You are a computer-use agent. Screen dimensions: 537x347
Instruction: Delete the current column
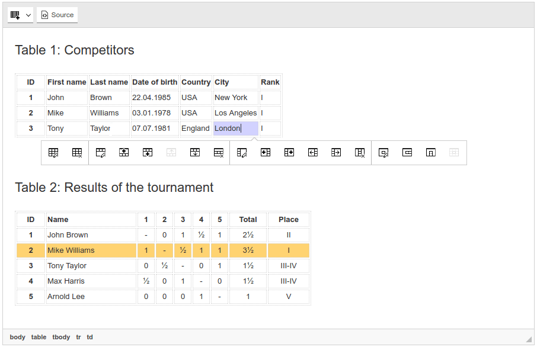360,152
